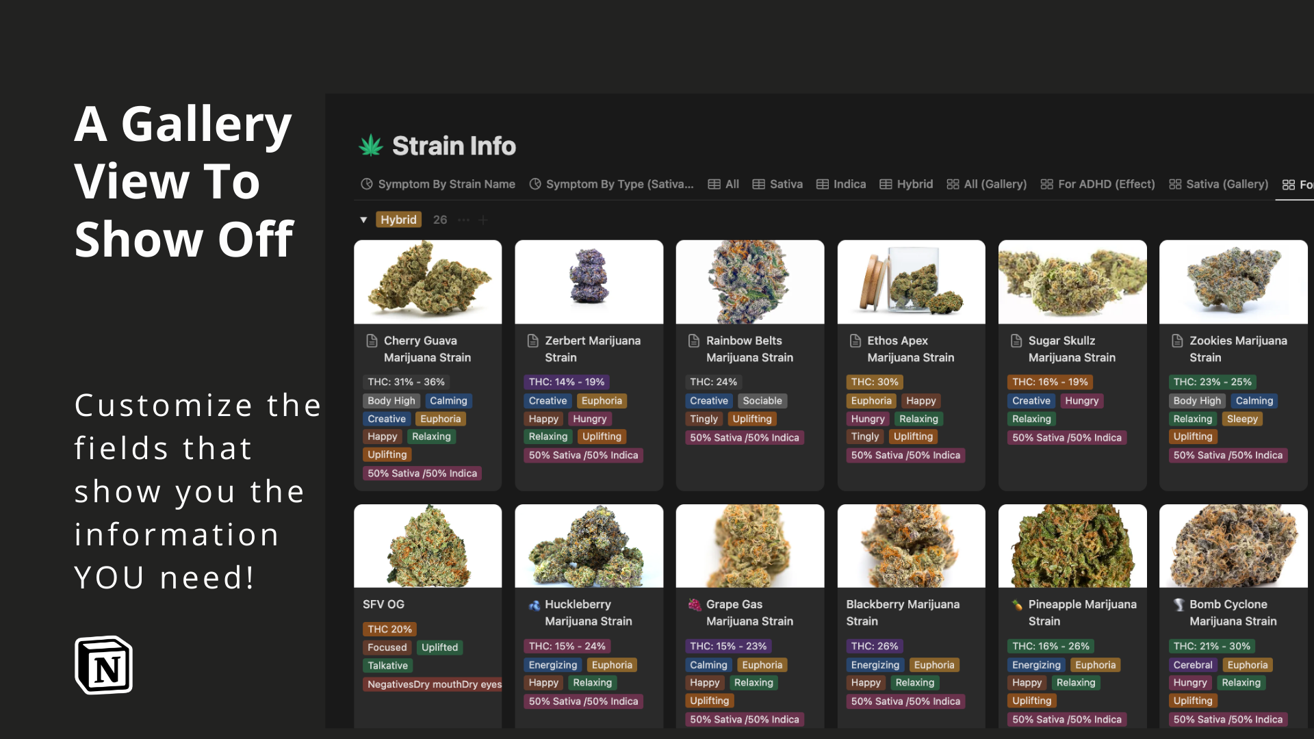Click the pineapple icon on Pineapple Marijuana card
The image size is (1314, 739).
click(x=1017, y=604)
